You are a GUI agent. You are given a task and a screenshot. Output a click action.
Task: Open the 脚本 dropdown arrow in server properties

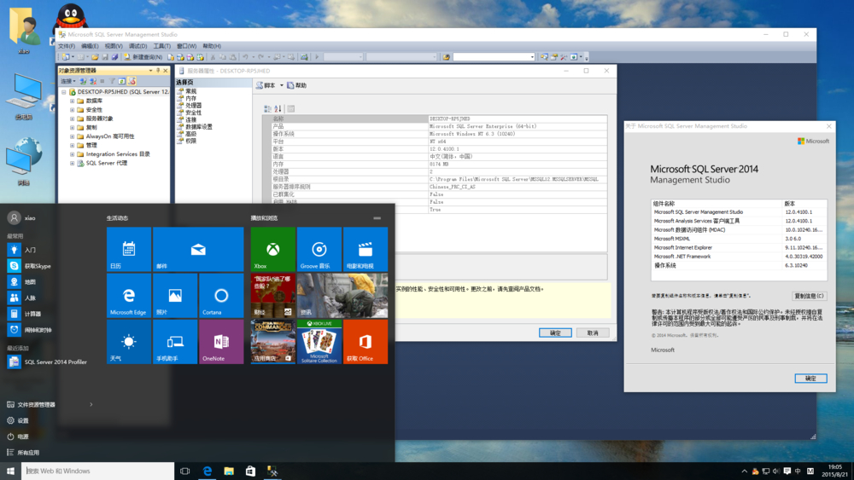coord(282,85)
